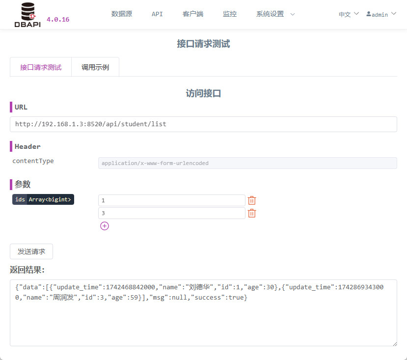Click the 参数 section heading
Screen dimensions: 407x360
[23, 184]
